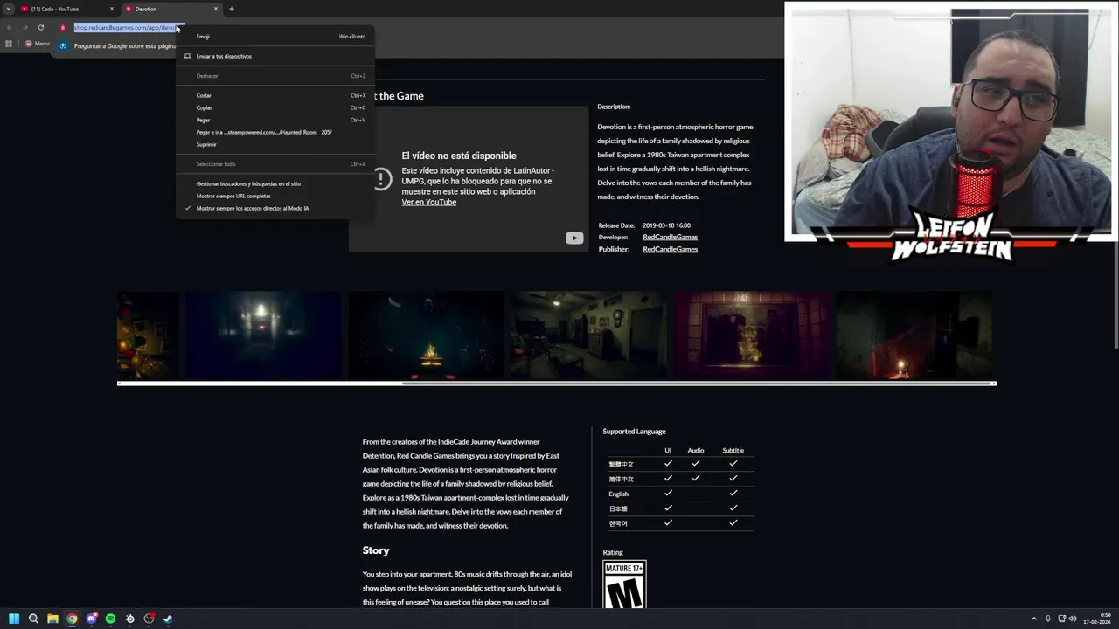Close the Devotion tab
This screenshot has width=1119, height=629.
[216, 9]
